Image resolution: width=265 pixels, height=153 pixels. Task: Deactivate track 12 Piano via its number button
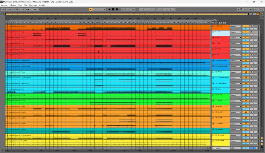coord(246,72)
